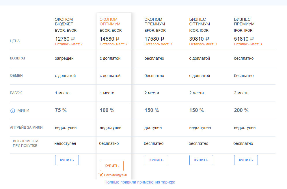Buy the recommended Эконом Оптимум fare
The width and height of the screenshot is (287, 189).
coord(111,166)
